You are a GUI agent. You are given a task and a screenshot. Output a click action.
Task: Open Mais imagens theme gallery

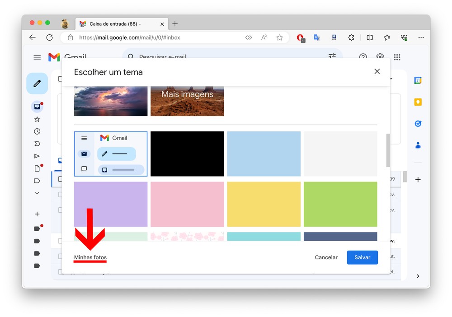click(187, 101)
